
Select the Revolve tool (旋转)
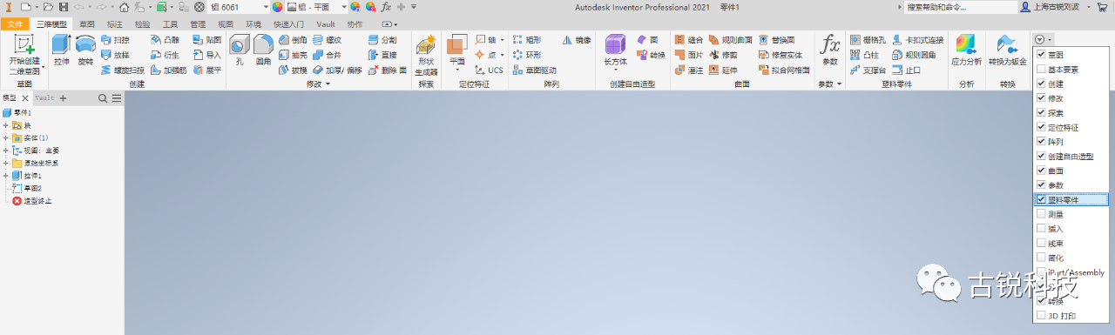[85, 50]
